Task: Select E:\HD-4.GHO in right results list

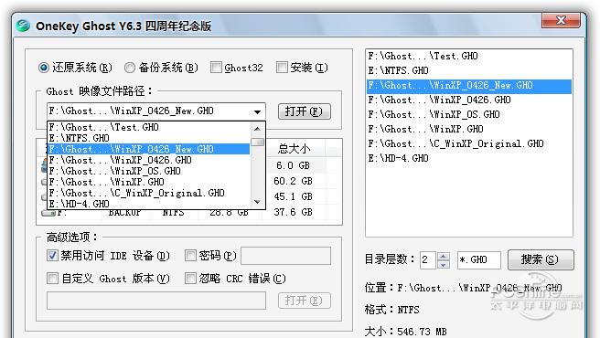Action: click(469, 158)
